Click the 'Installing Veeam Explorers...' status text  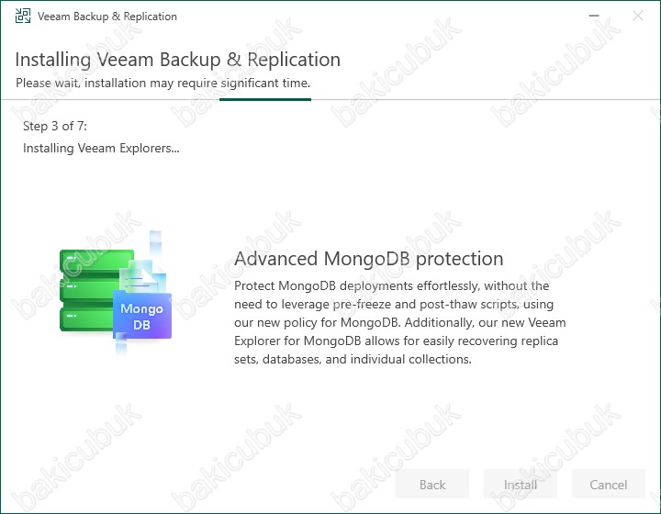click(101, 149)
